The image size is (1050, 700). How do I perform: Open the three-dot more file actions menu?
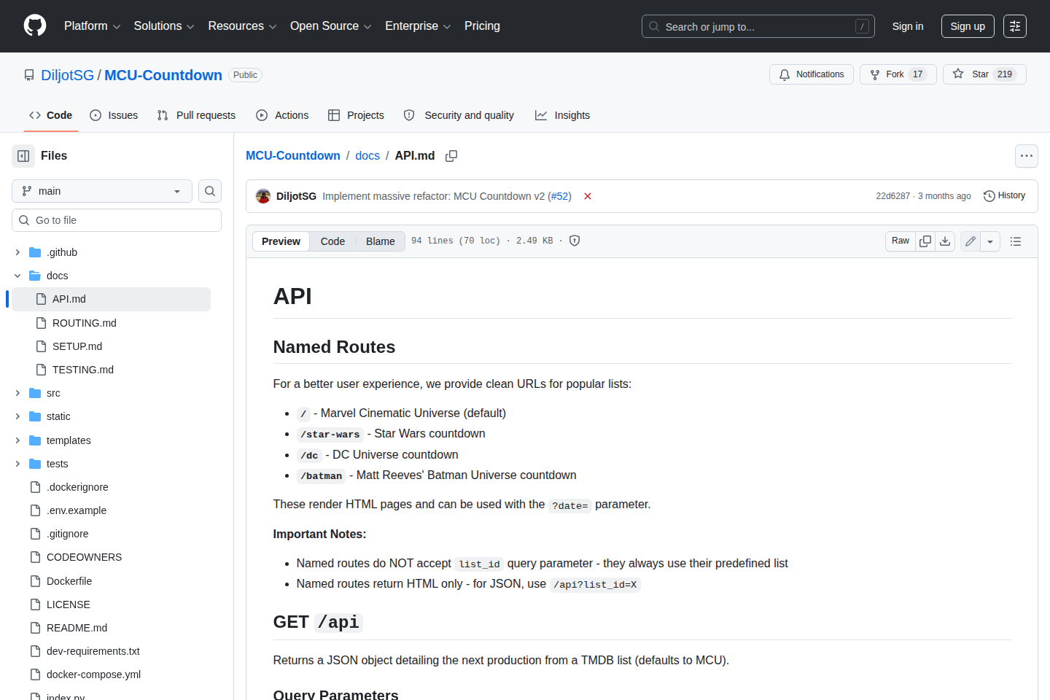pyautogui.click(x=1027, y=156)
